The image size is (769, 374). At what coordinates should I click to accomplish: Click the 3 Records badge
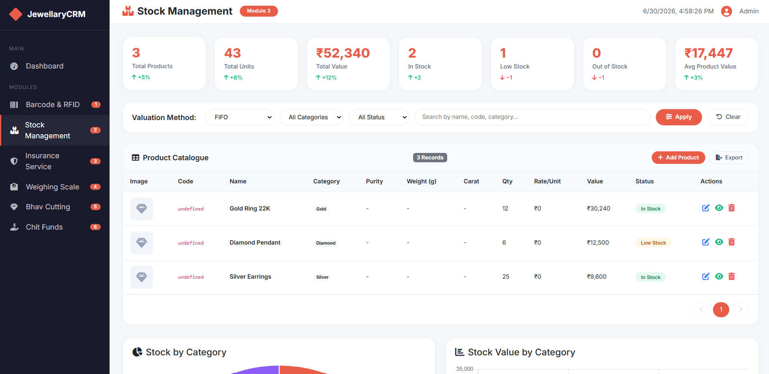tap(430, 157)
